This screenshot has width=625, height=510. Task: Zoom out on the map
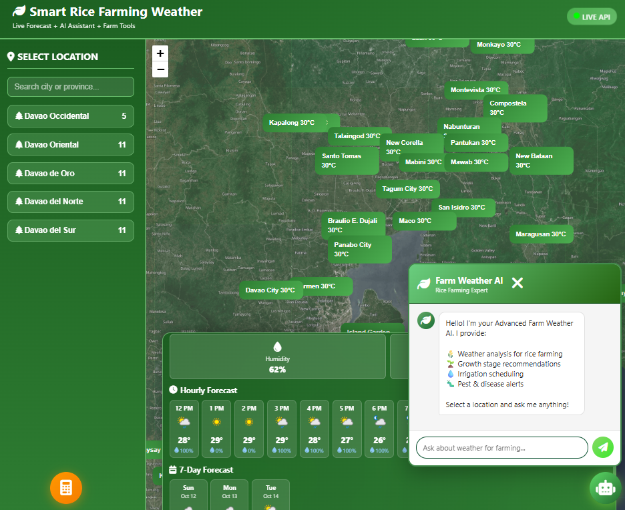tap(160, 69)
